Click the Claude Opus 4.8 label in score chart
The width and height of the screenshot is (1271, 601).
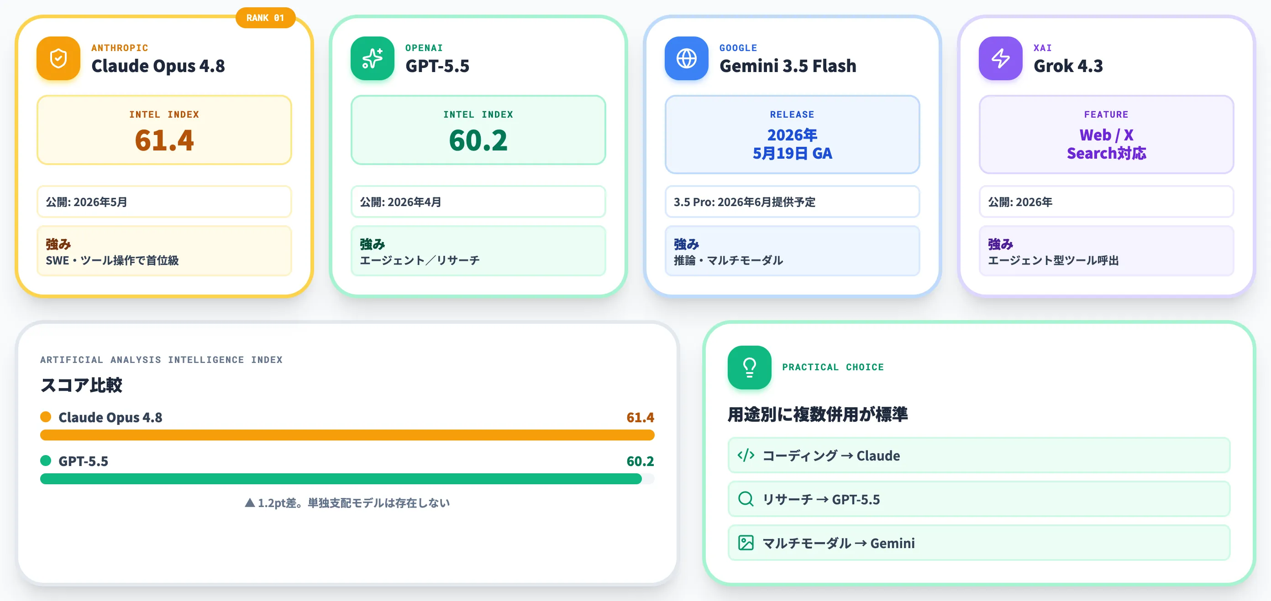[110, 417]
